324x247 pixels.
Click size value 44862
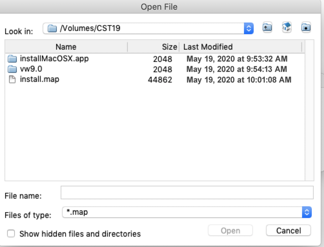tap(160, 80)
